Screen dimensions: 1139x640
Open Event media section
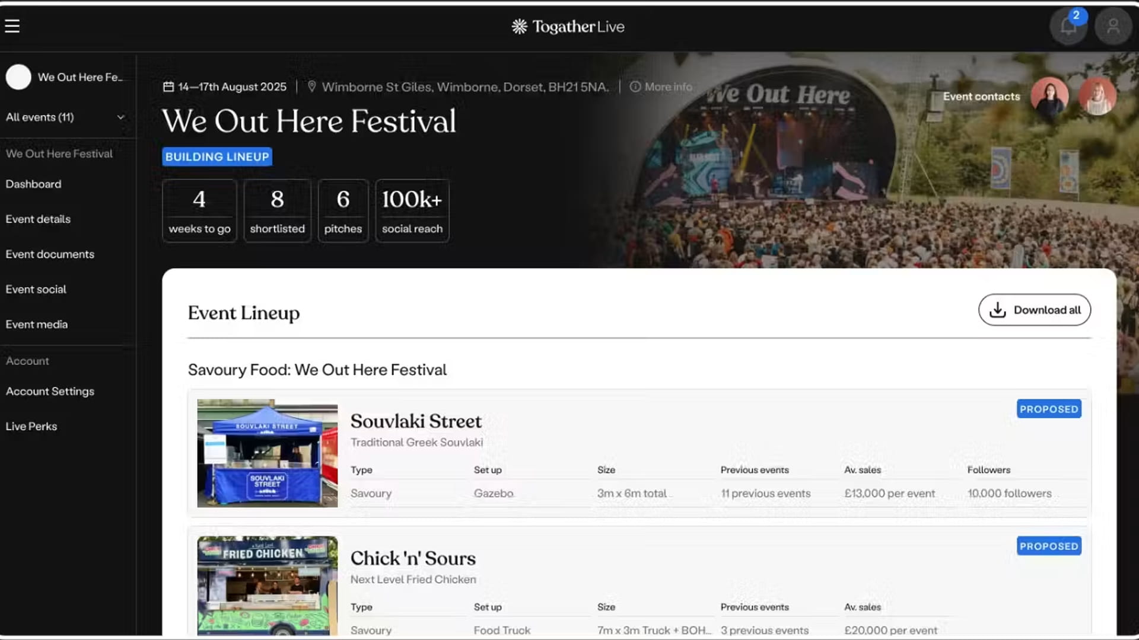[37, 324]
